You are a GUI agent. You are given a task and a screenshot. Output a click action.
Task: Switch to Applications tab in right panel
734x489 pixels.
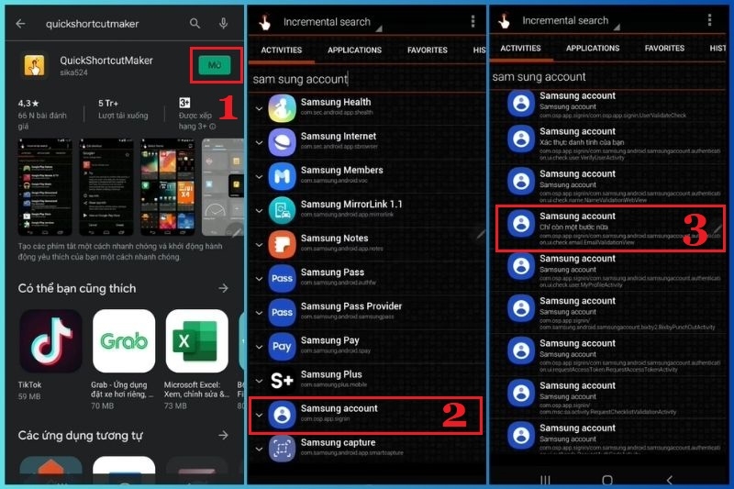(593, 49)
